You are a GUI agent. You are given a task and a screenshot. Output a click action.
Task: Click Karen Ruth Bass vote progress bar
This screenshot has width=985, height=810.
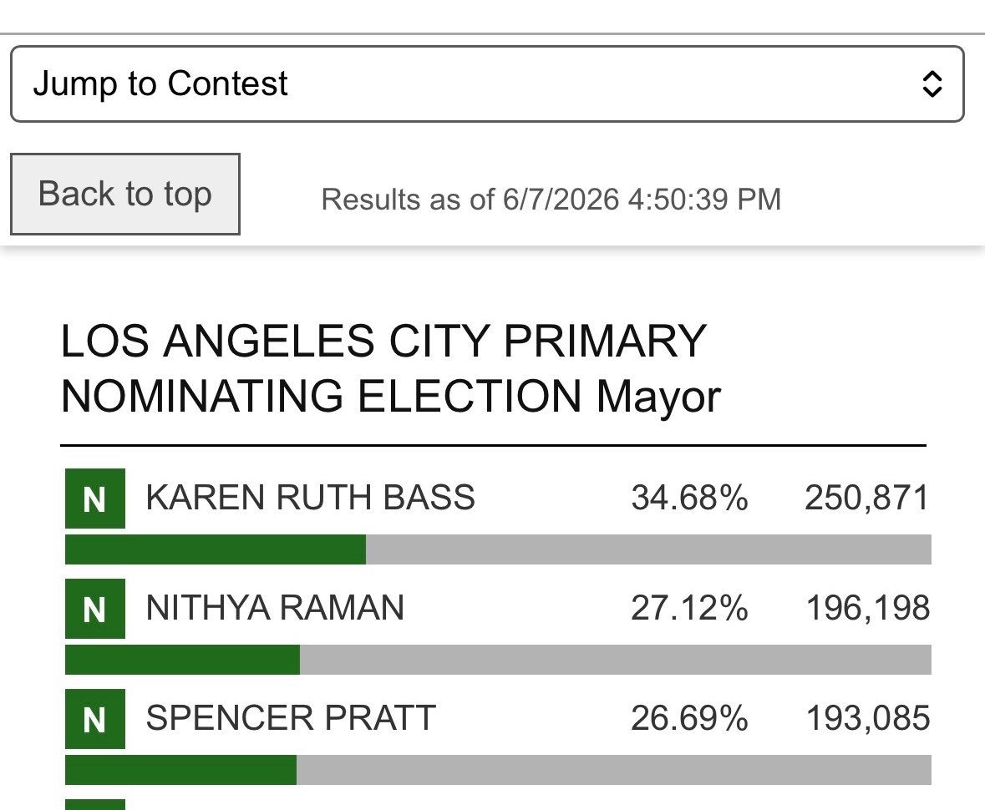pyautogui.click(x=498, y=549)
